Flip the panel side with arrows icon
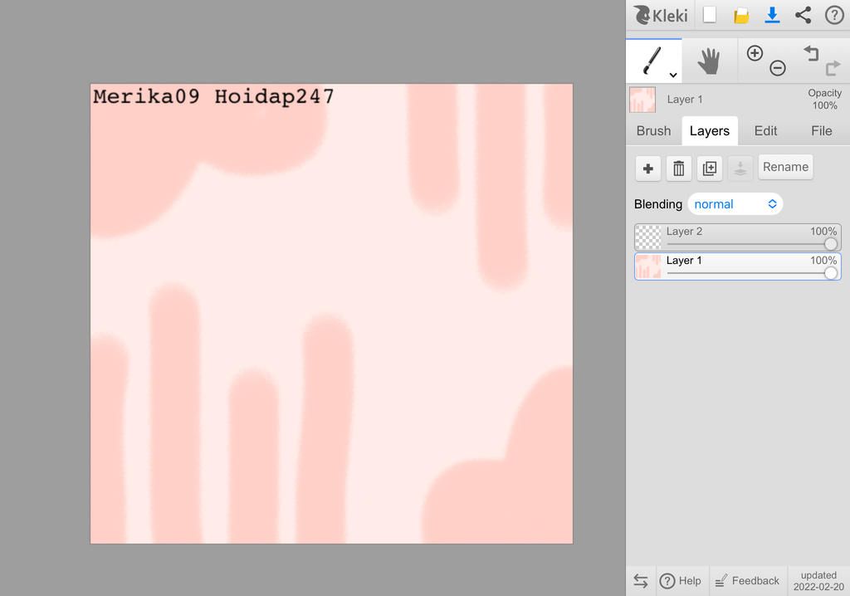The height and width of the screenshot is (596, 850). [x=641, y=581]
